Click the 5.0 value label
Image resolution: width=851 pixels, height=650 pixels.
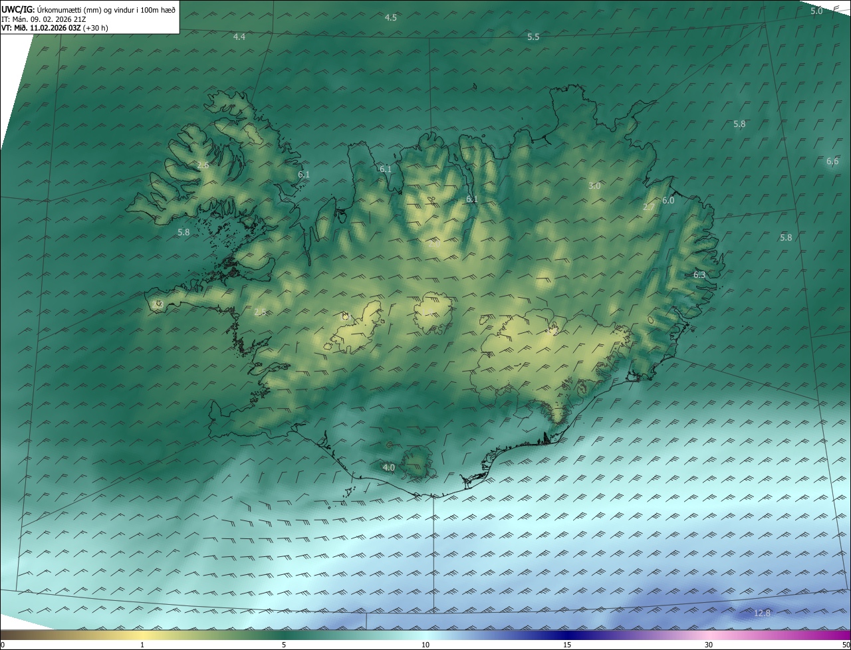[816, 11]
